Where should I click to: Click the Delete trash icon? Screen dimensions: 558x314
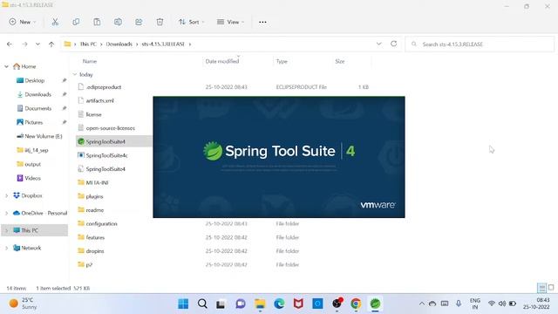point(160,22)
